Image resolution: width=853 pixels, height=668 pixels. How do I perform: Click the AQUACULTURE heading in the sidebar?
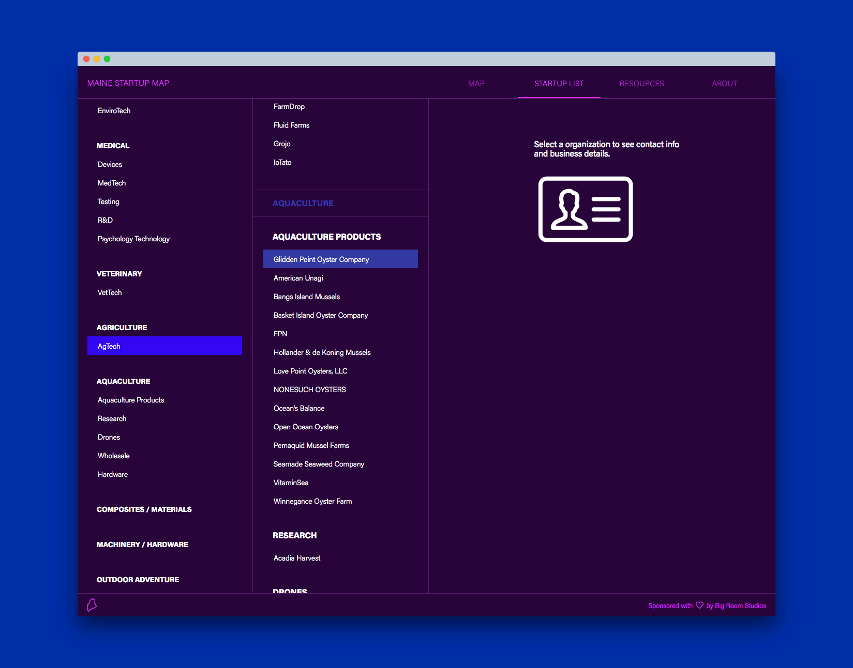coord(123,381)
